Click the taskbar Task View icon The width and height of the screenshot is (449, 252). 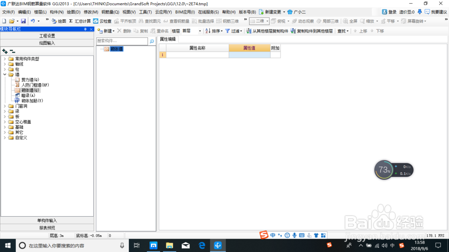(x=137, y=245)
